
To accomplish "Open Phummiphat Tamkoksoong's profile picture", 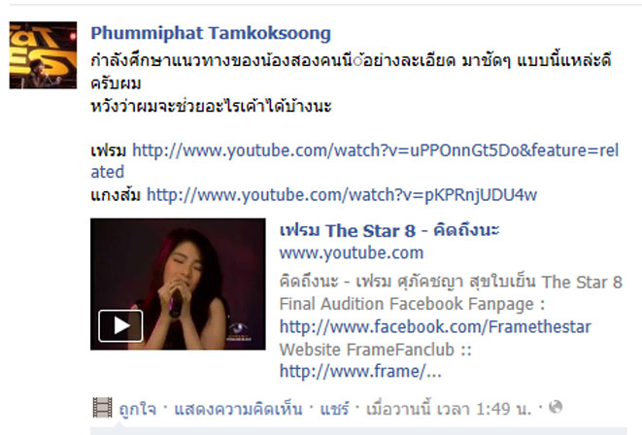I will (x=43, y=55).
